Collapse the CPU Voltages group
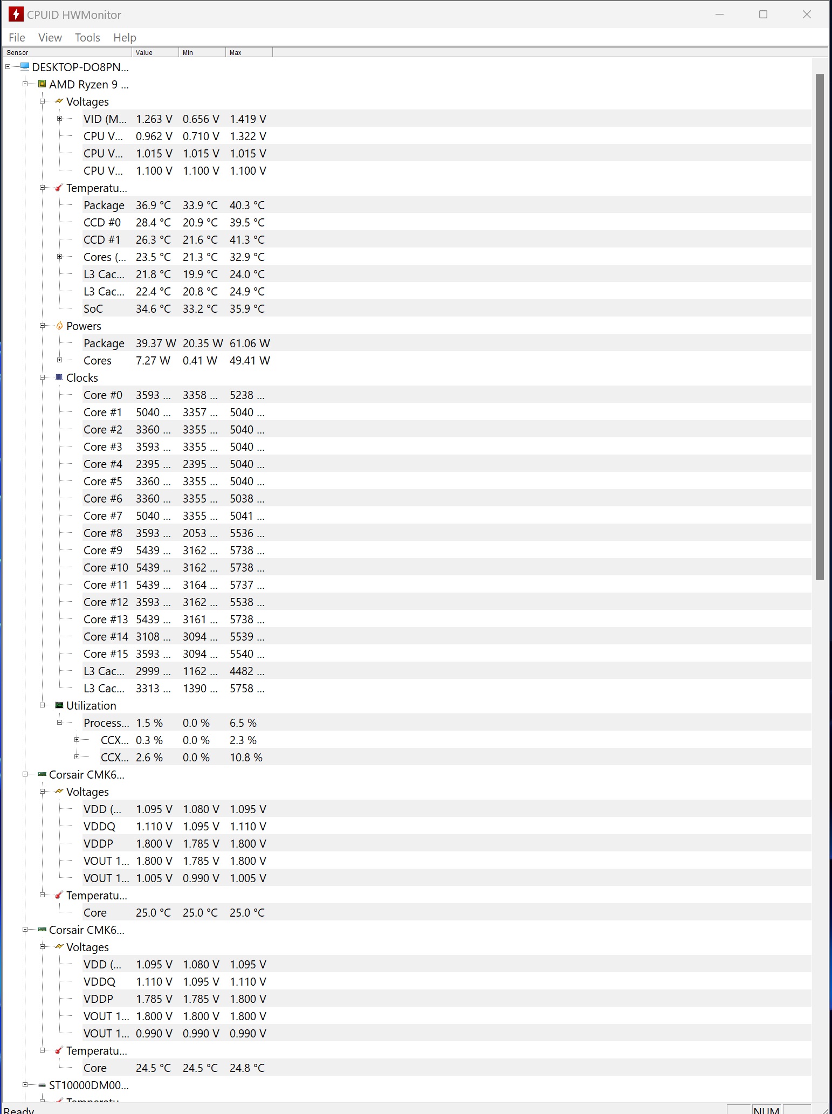The image size is (832, 1114). (x=43, y=101)
